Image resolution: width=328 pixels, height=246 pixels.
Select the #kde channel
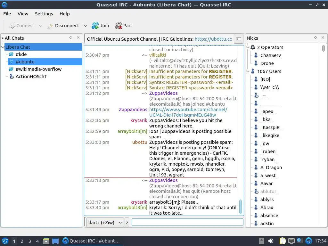[21, 54]
